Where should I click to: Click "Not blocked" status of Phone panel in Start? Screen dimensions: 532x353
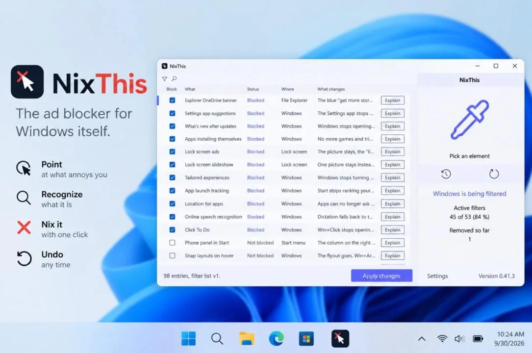click(260, 243)
